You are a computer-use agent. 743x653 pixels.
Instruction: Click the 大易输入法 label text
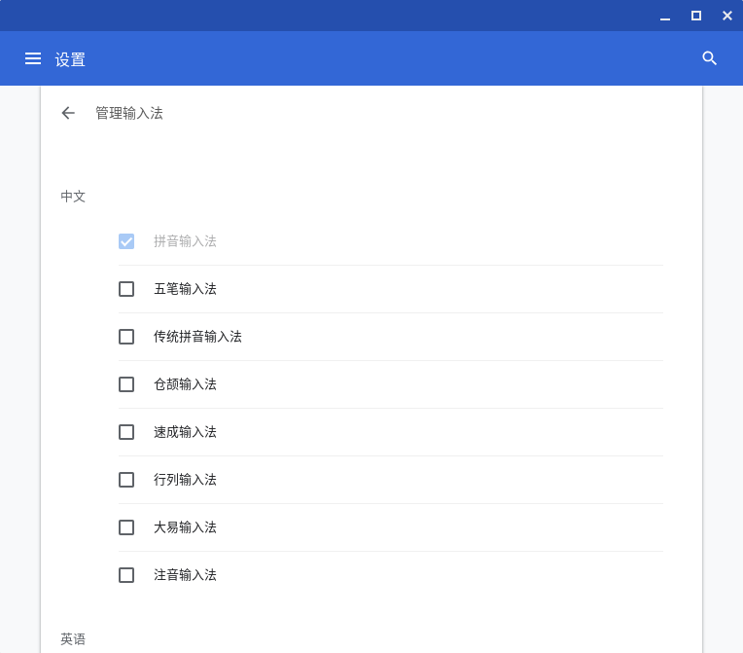tap(185, 527)
